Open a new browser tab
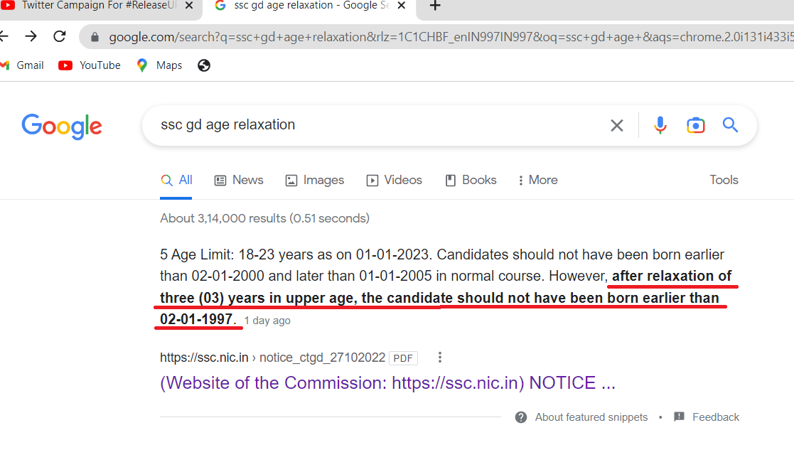The image size is (794, 467). (x=435, y=6)
